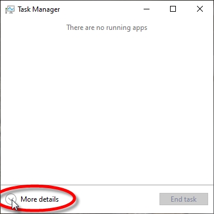Click the square maximize glyph
Viewport: 214px width, 214px height.
[173, 9]
